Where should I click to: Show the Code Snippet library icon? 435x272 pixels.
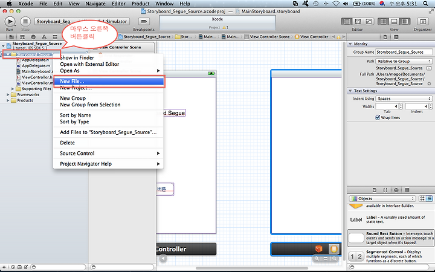click(x=385, y=190)
